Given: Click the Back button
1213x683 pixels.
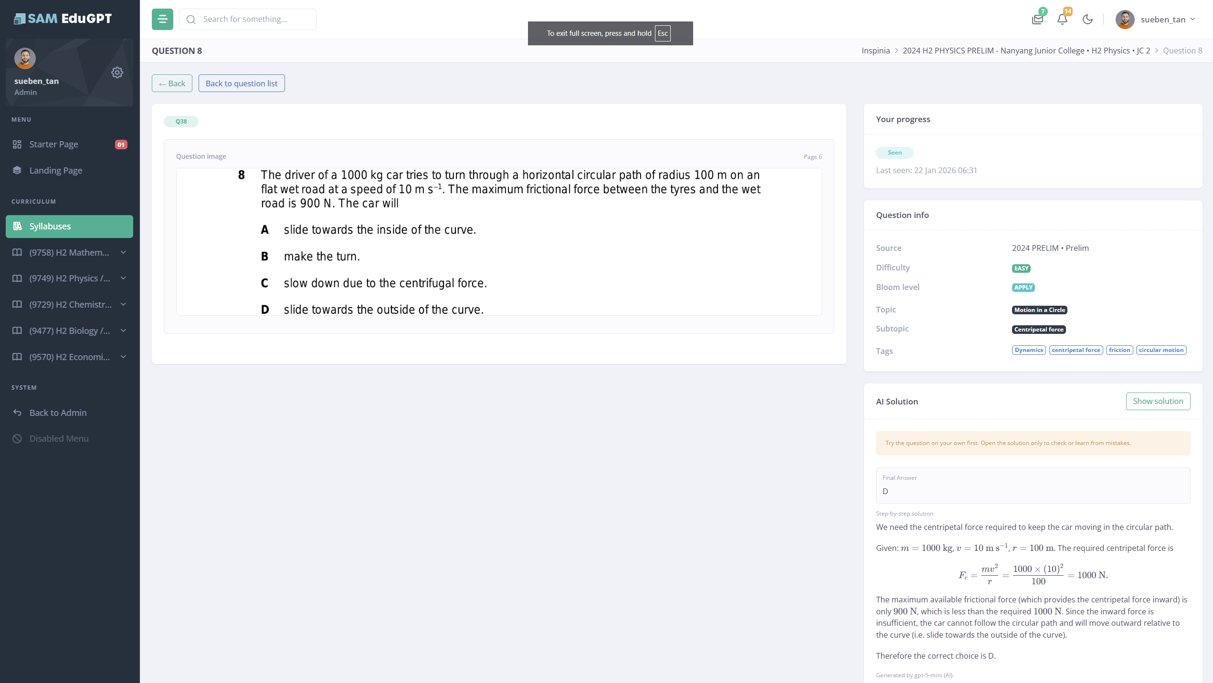Looking at the screenshot, I should (172, 83).
